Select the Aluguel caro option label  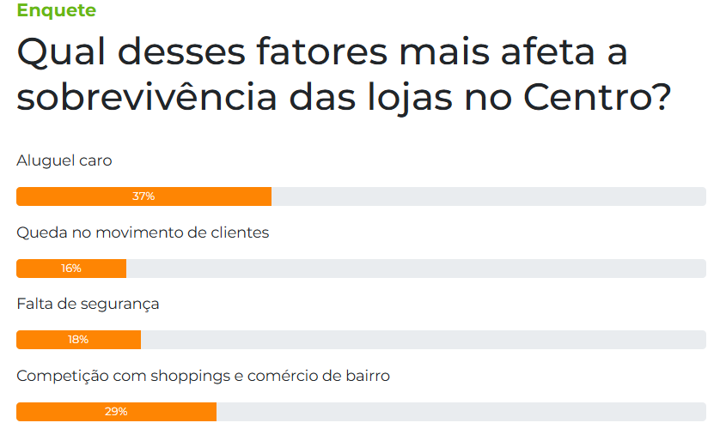pos(64,160)
